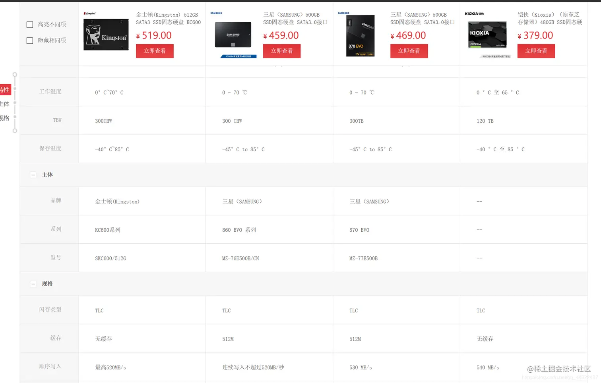Click the 金士顿(Kingston) brand cell
601x383 pixels.
[x=142, y=201]
